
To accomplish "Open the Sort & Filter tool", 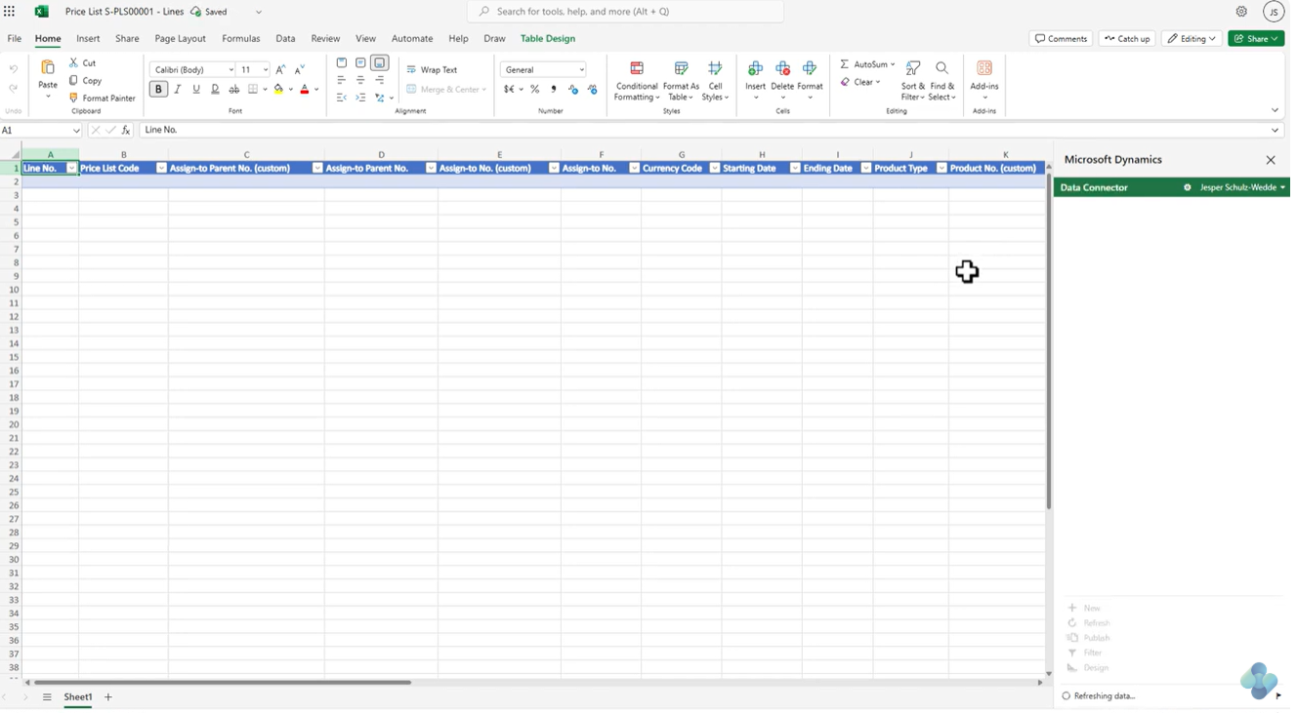I will click(913, 81).
